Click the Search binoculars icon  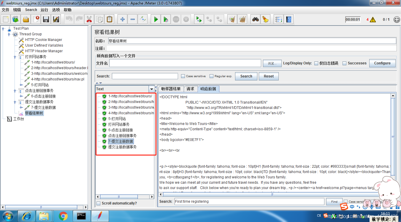tap(256, 20)
